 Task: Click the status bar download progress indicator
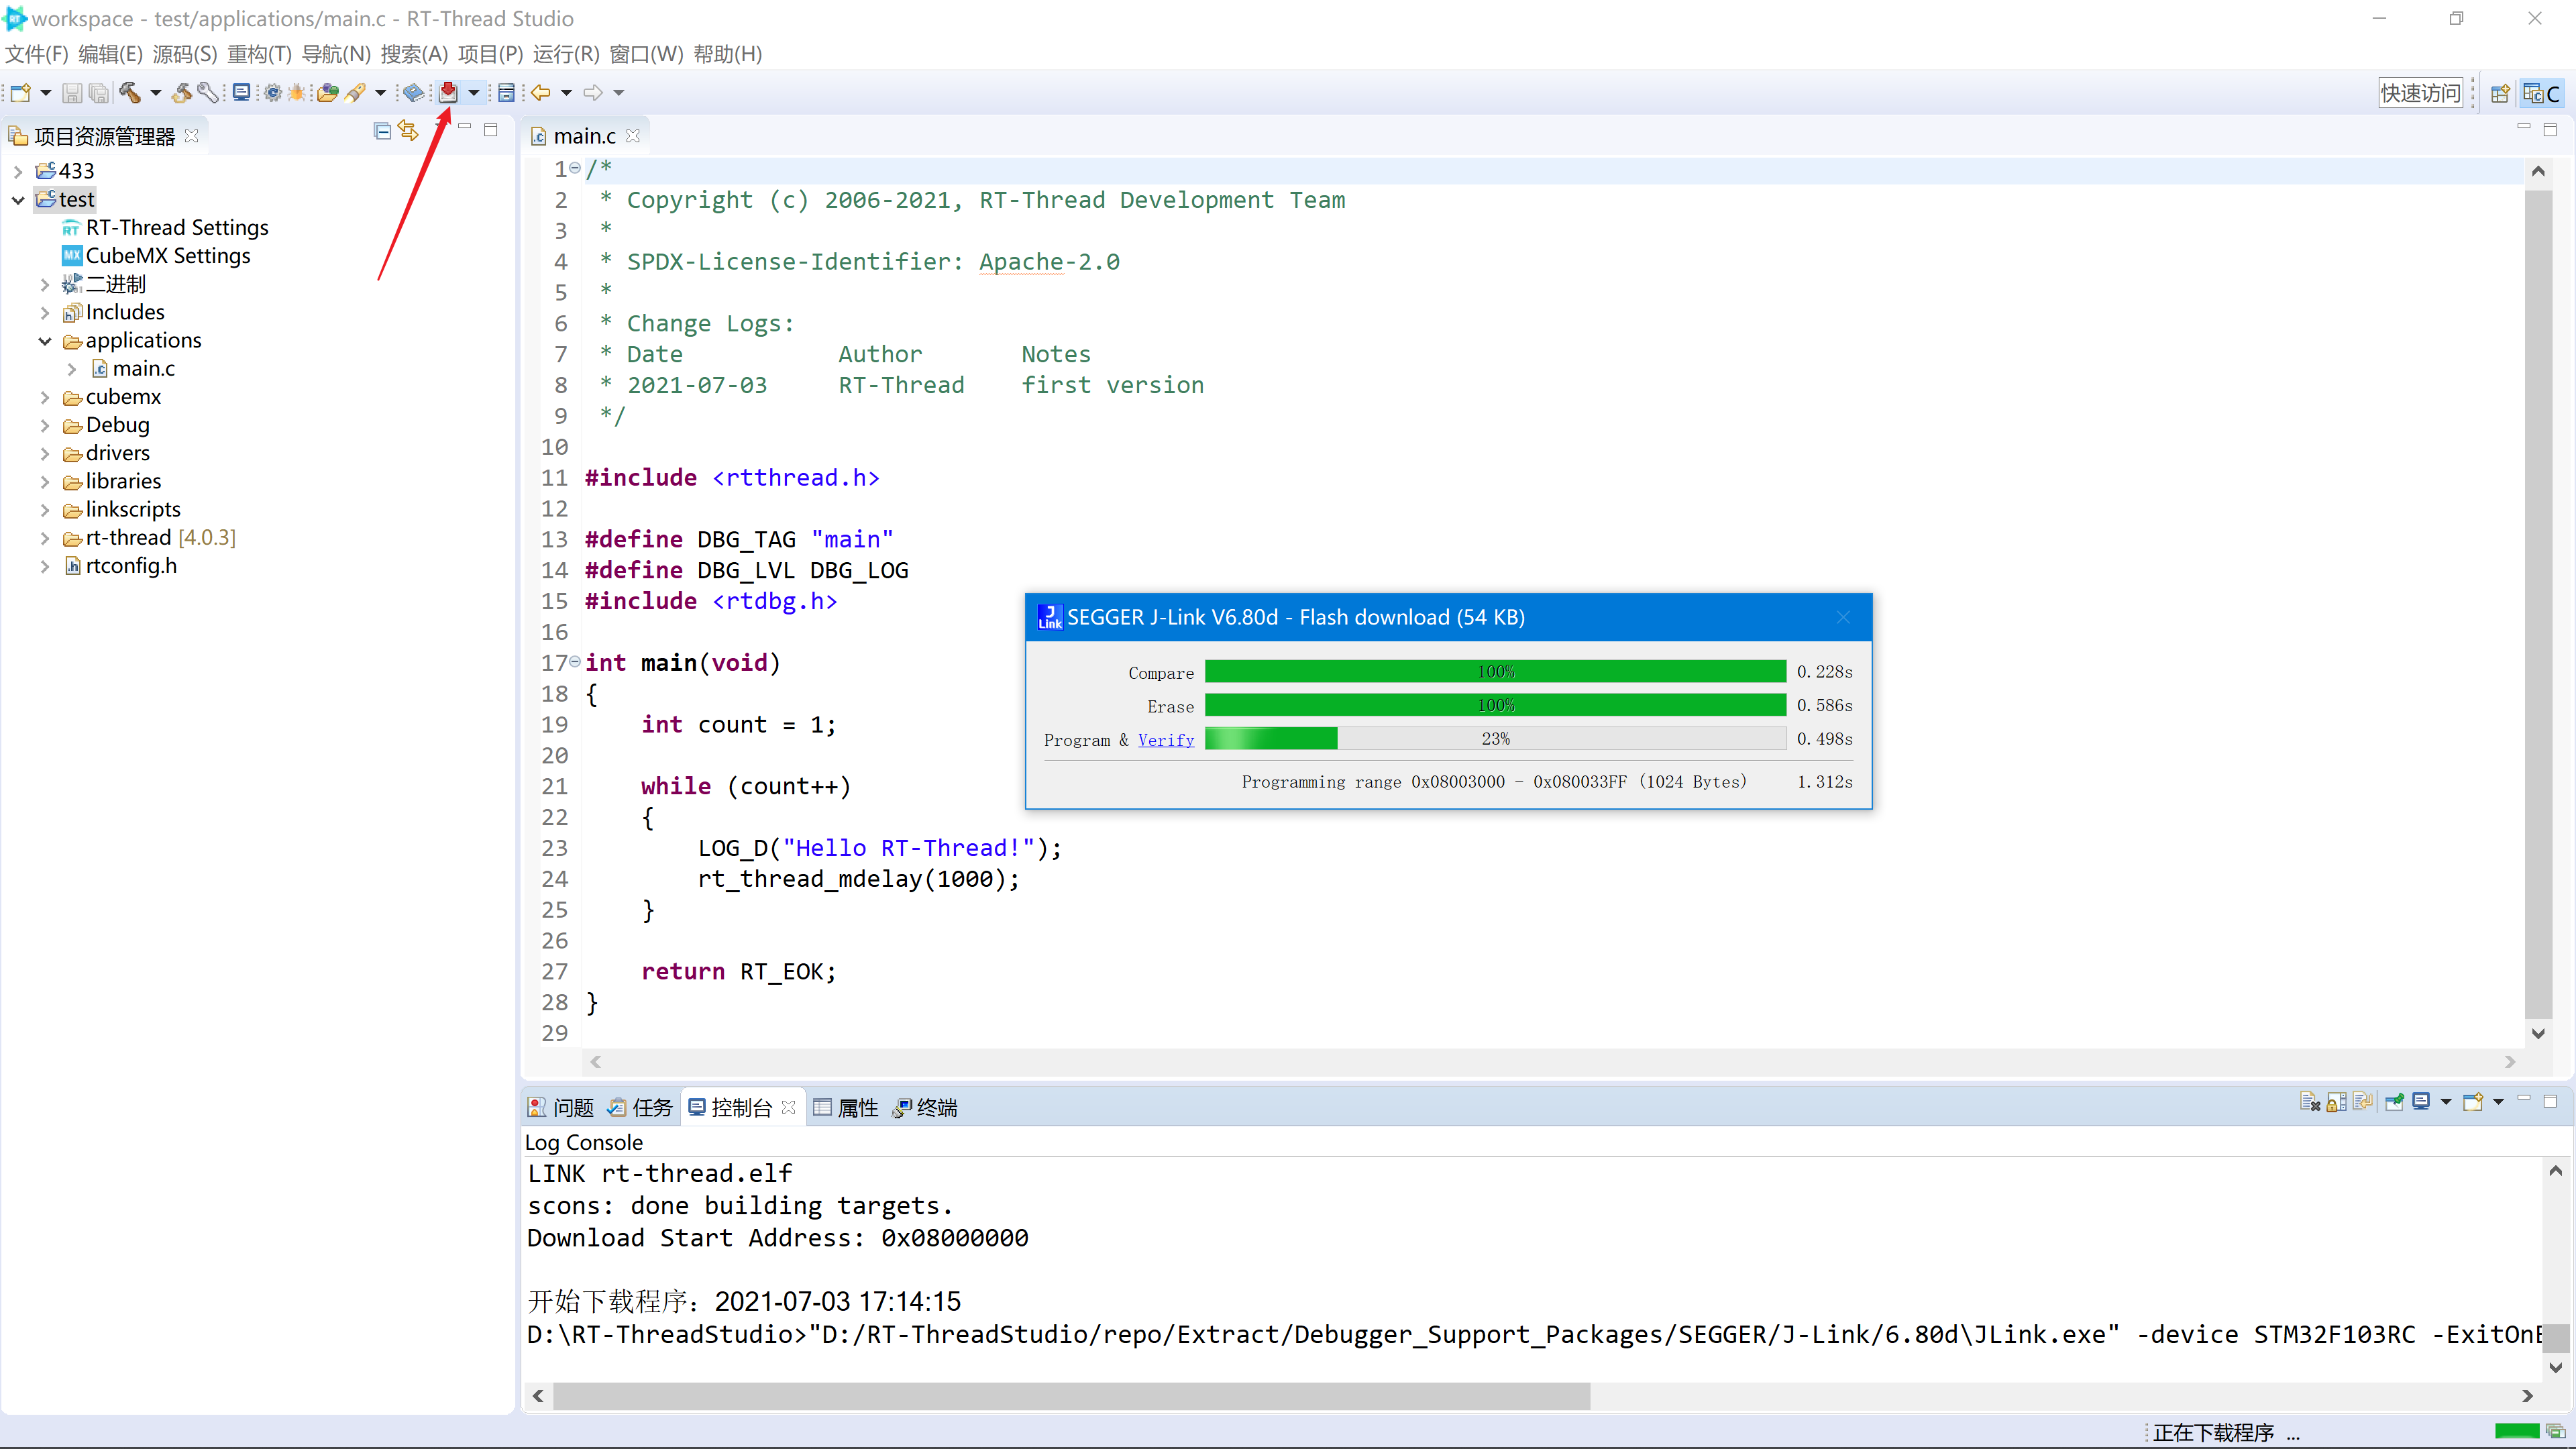2516,1432
